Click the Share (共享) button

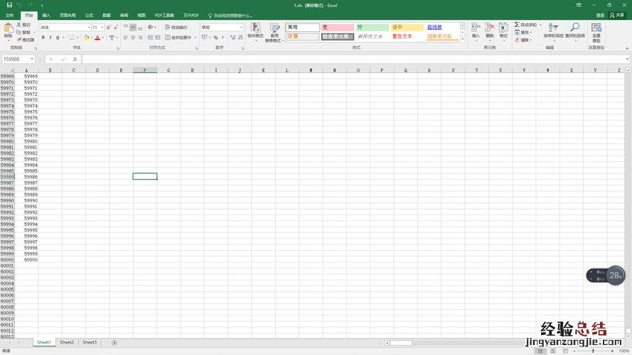(616, 15)
